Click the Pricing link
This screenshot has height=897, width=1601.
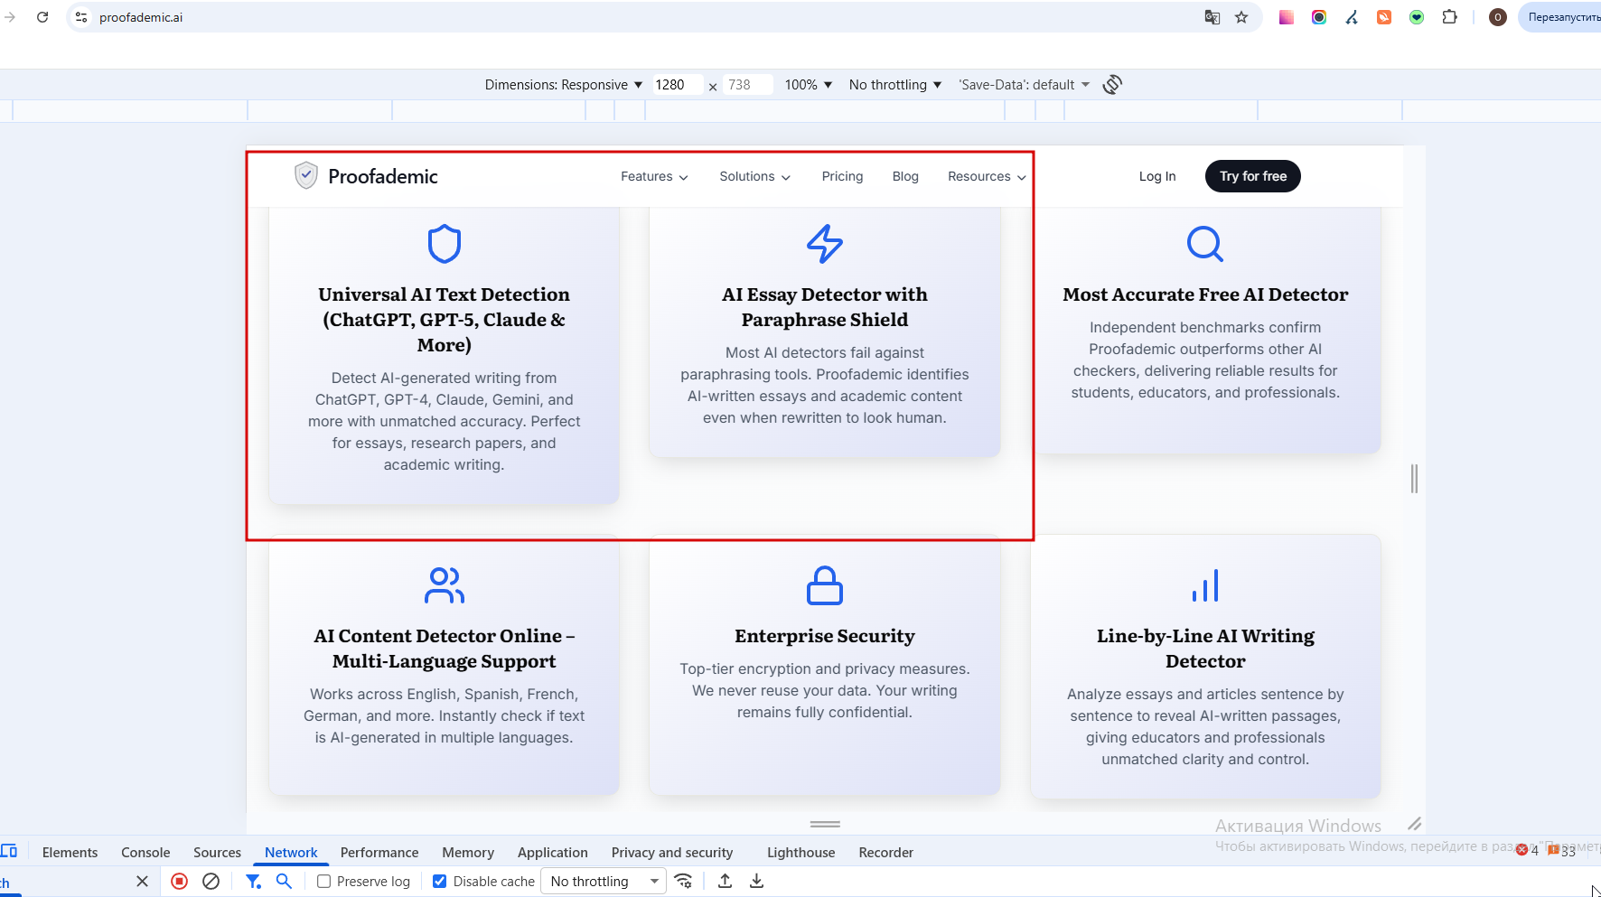[x=842, y=176]
